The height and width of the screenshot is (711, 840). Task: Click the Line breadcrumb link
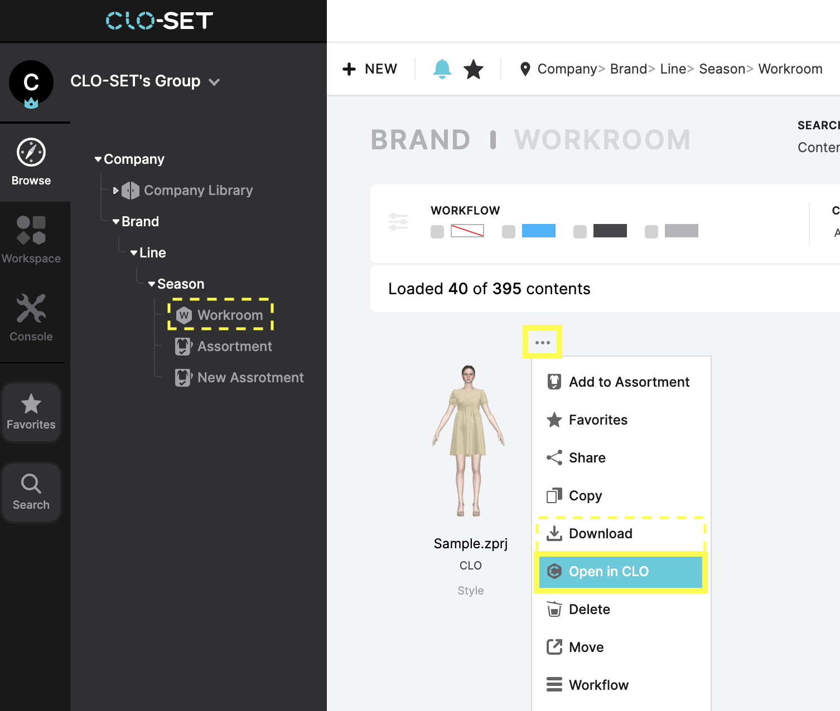[673, 69]
